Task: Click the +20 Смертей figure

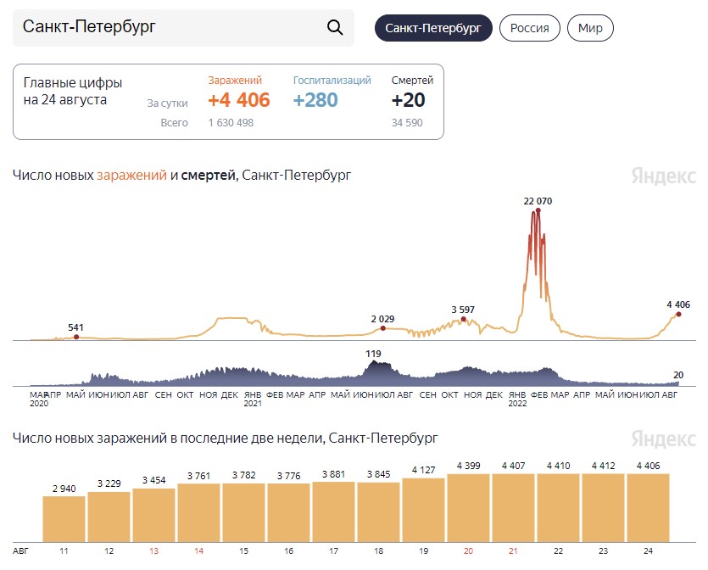Action: click(x=408, y=100)
